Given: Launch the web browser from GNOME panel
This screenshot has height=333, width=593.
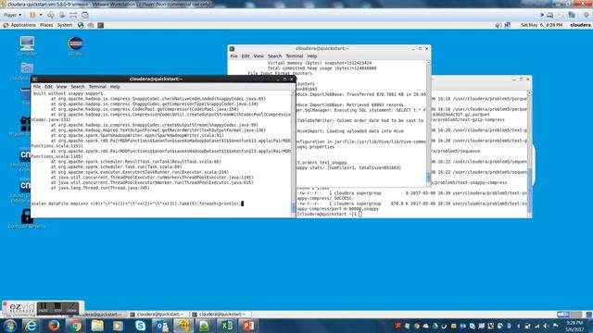Looking at the screenshot, I should pos(81,25).
